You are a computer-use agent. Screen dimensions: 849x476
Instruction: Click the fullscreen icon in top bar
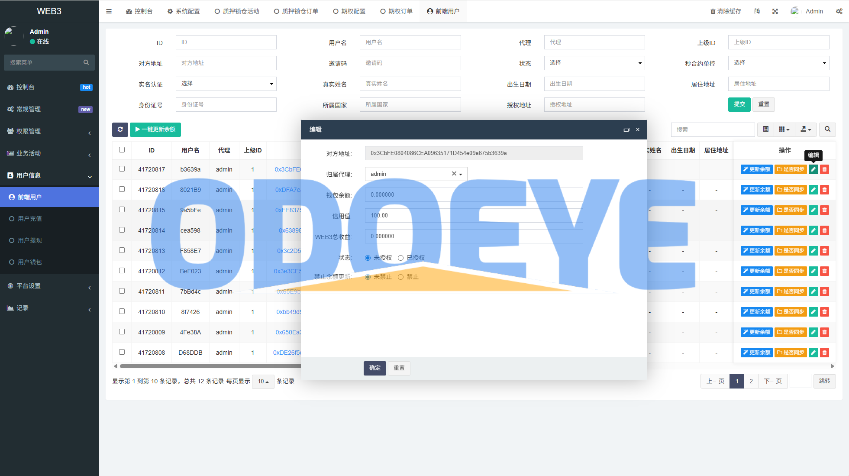click(775, 11)
